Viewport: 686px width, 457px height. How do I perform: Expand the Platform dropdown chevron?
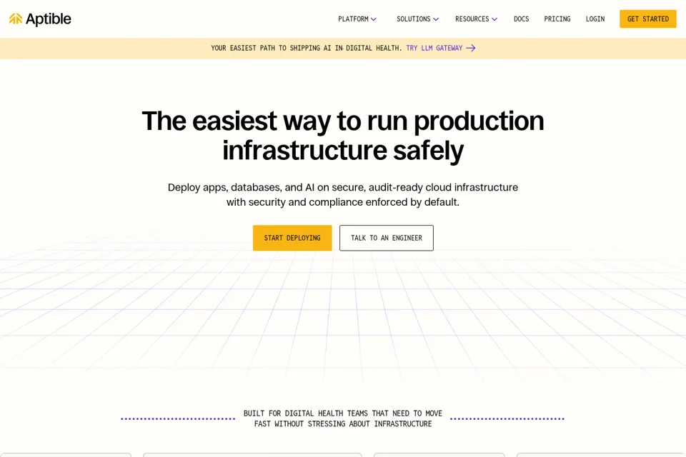[374, 19]
